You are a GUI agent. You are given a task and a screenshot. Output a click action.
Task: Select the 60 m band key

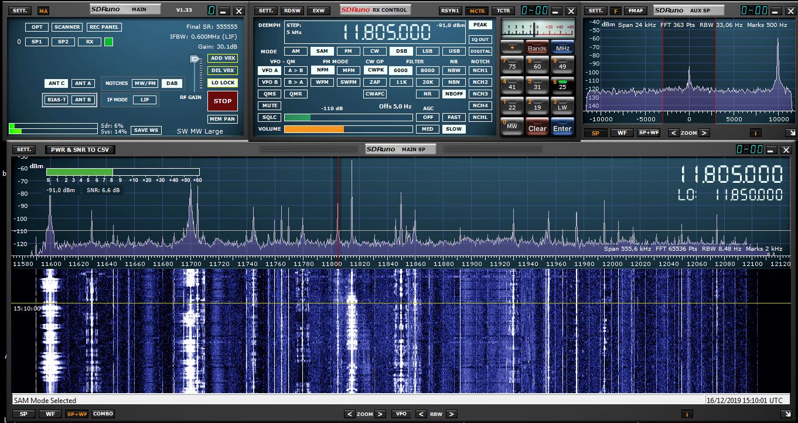pyautogui.click(x=537, y=64)
